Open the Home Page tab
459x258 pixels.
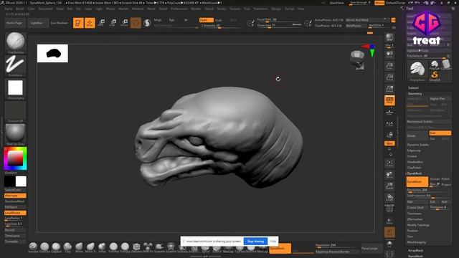tap(14, 23)
